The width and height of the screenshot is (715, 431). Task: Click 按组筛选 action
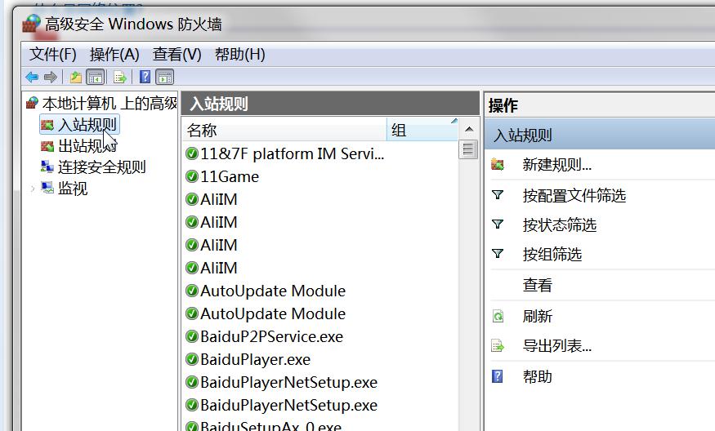tap(552, 254)
